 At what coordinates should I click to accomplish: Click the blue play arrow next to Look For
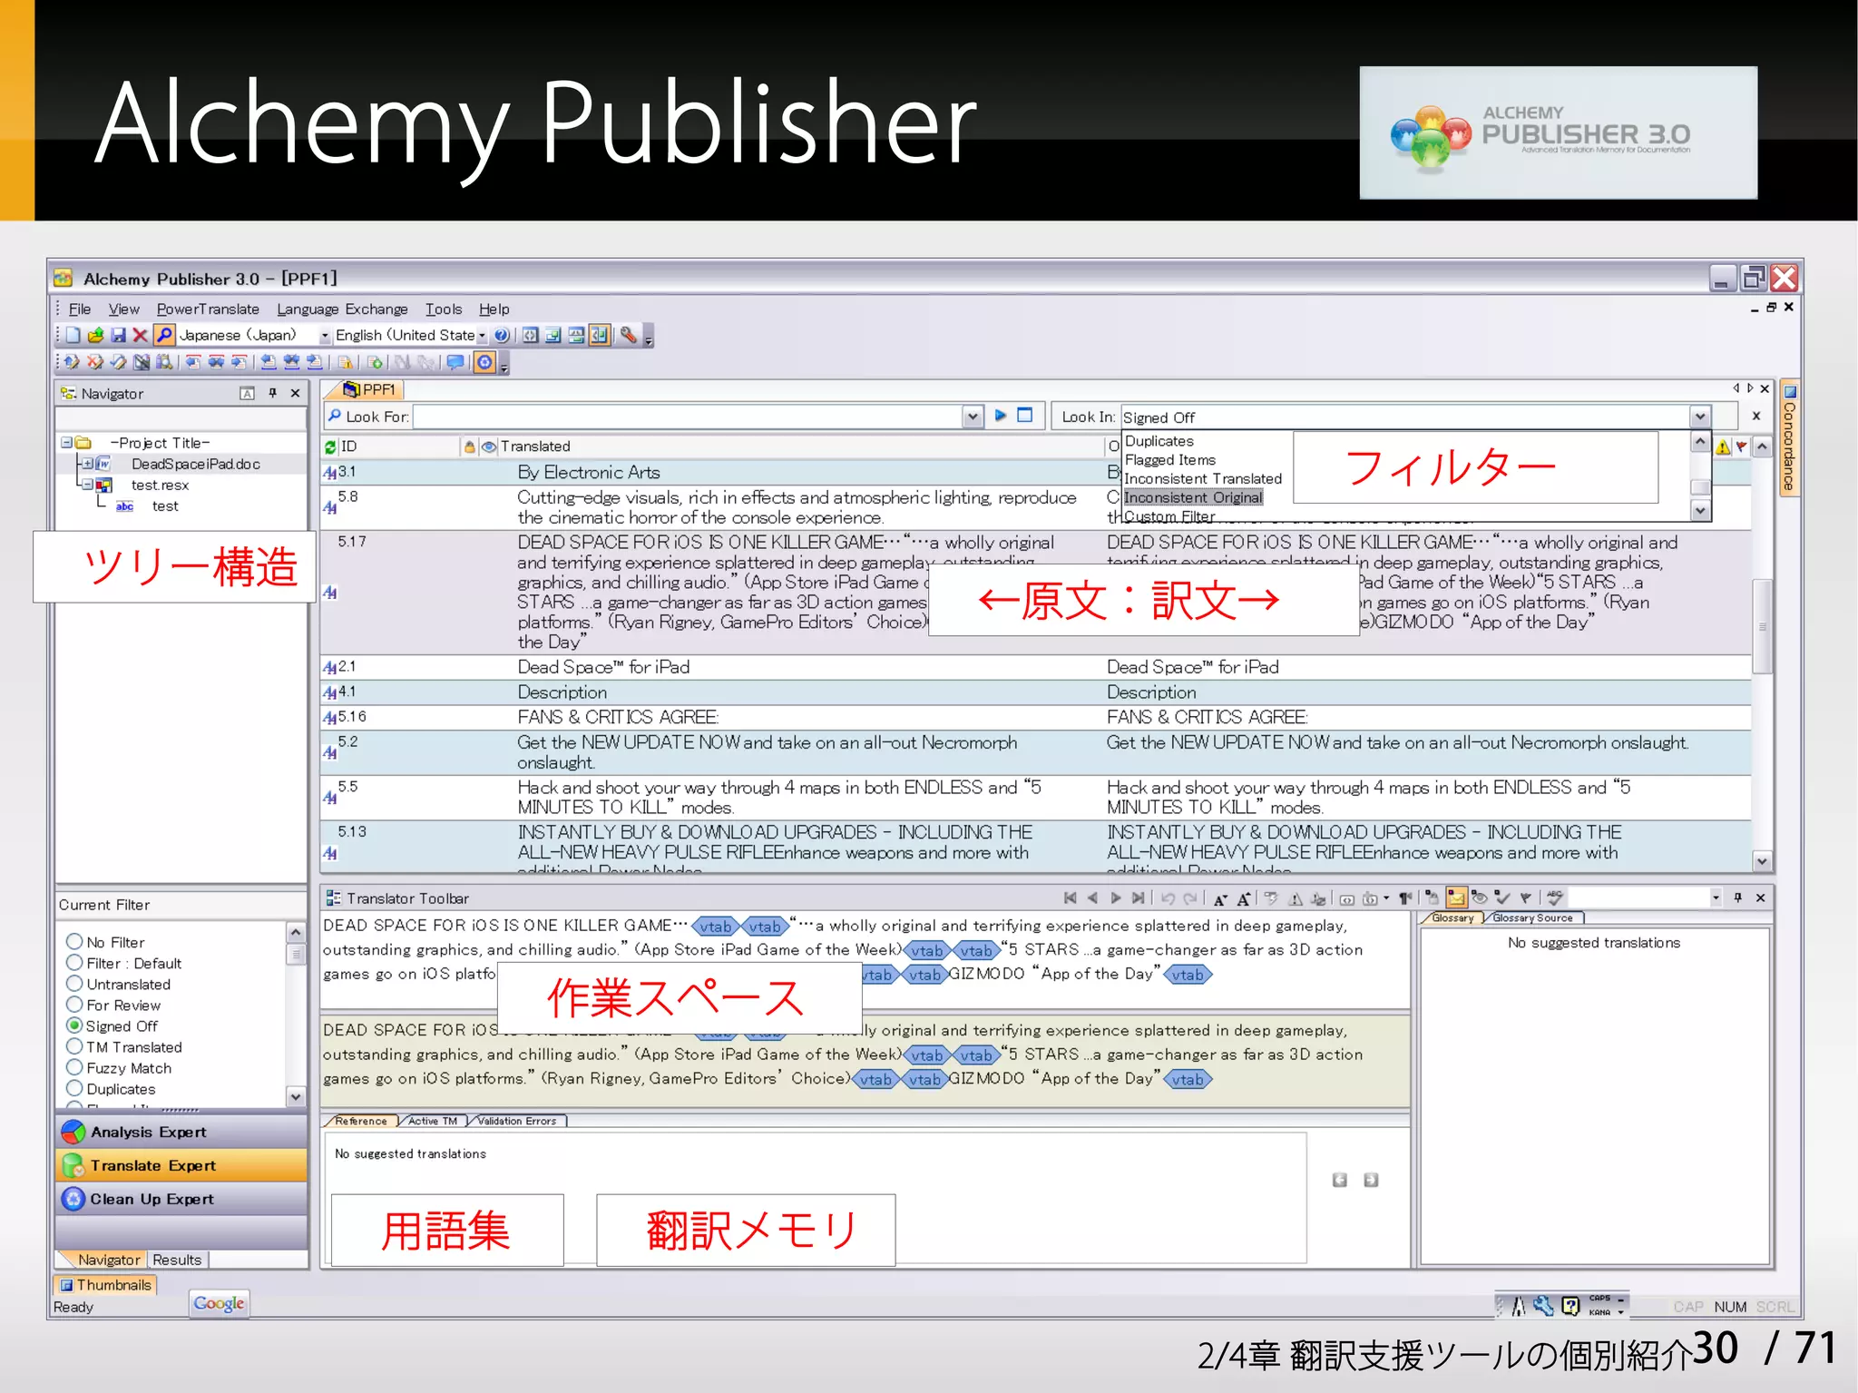coord(1001,416)
